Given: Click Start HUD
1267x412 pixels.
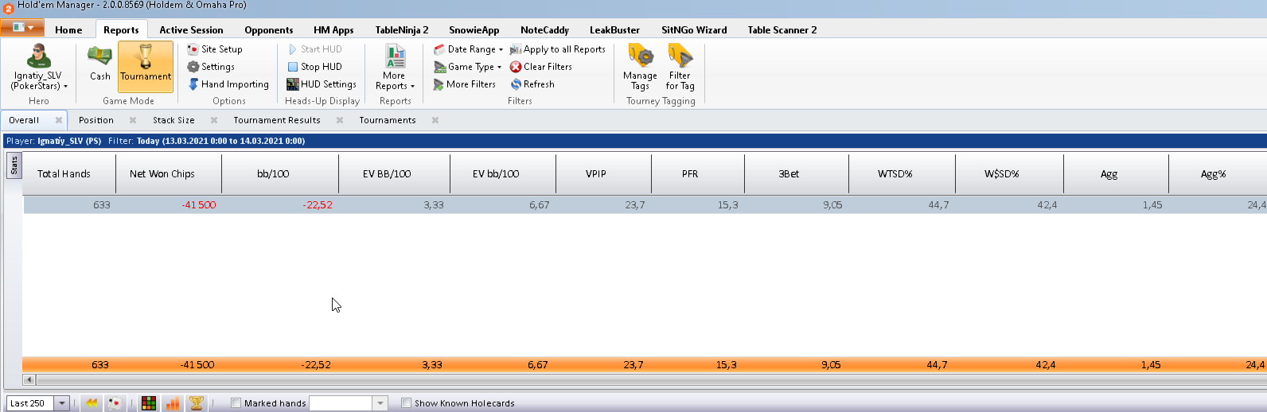Looking at the screenshot, I should [x=314, y=49].
